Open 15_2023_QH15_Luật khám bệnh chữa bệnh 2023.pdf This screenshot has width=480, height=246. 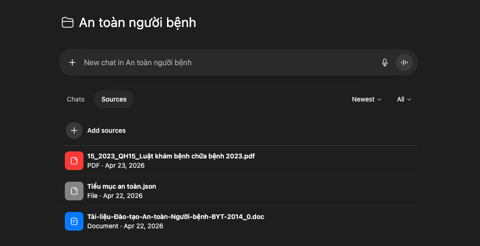pos(171,156)
